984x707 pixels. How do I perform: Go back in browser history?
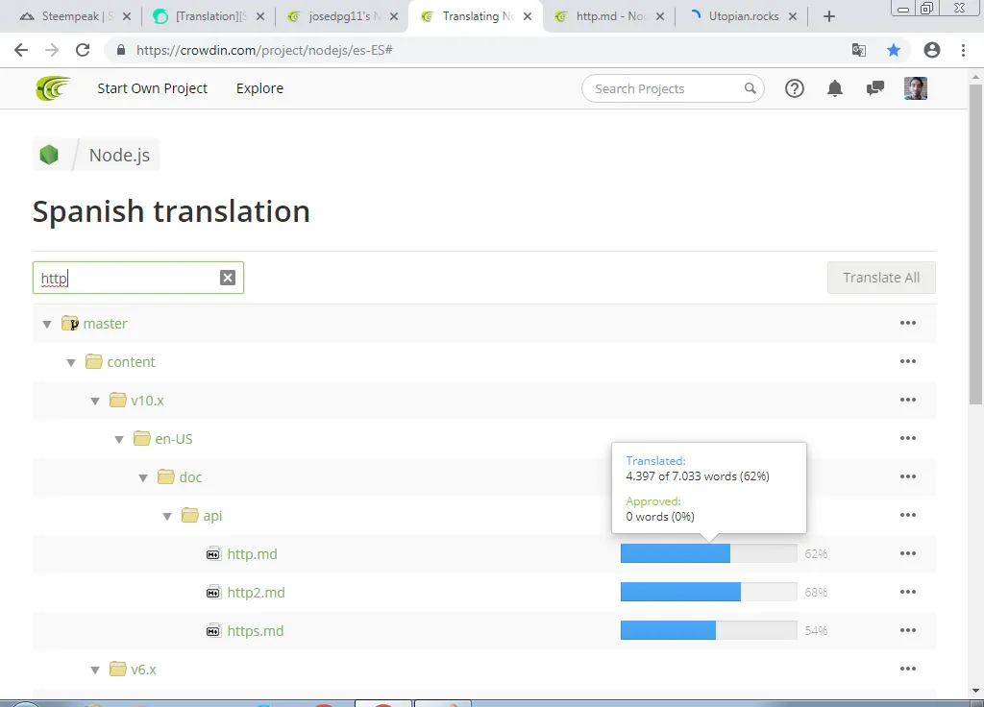(x=21, y=50)
